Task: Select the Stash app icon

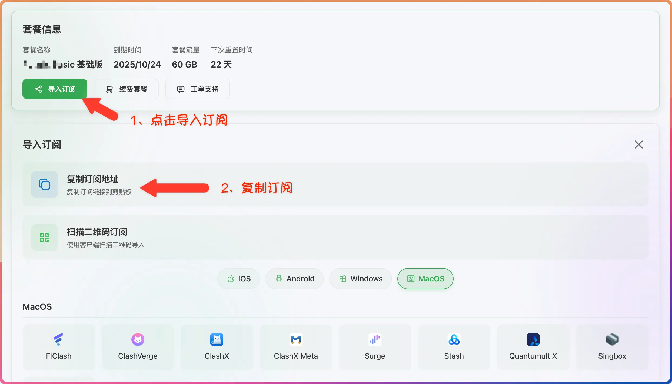Action: [x=454, y=340]
